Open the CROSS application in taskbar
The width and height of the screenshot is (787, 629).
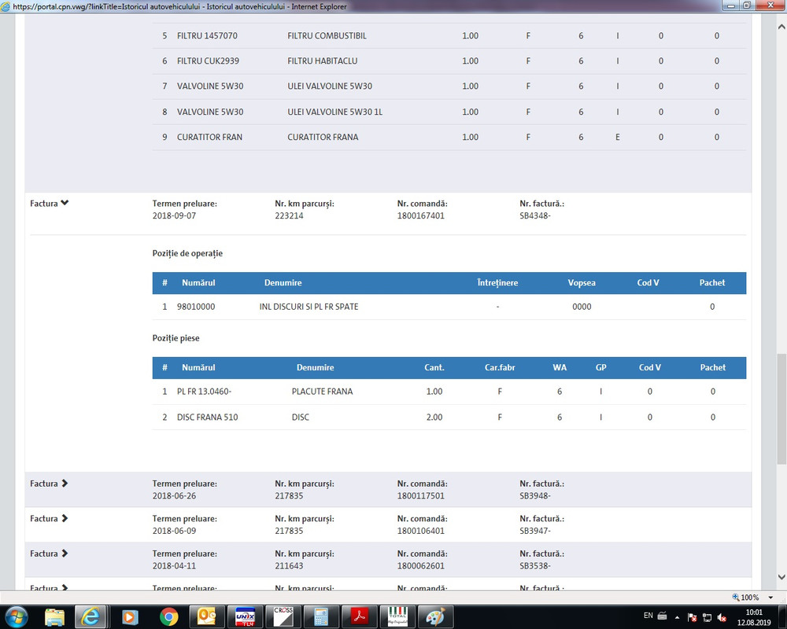pos(283,616)
